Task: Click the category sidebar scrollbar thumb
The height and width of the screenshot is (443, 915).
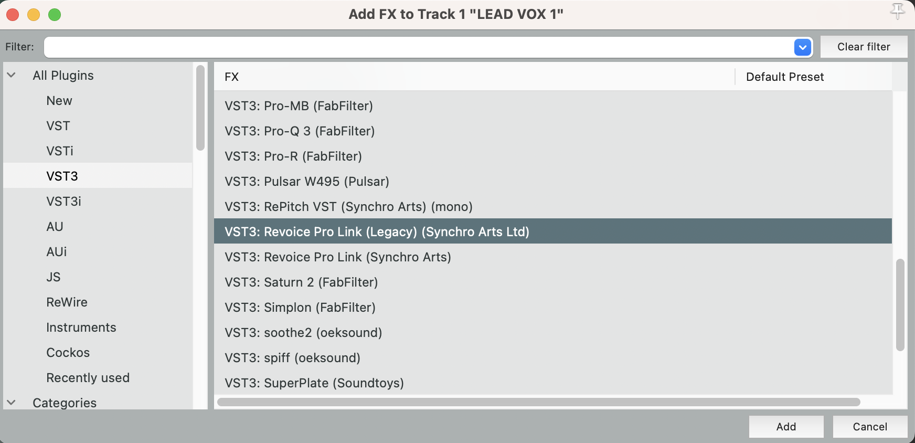Action: coord(200,108)
